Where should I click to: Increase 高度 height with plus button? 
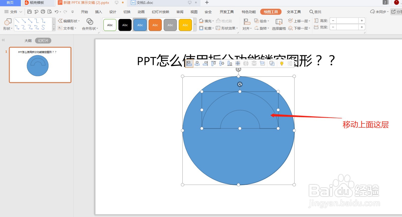tap(362, 21)
